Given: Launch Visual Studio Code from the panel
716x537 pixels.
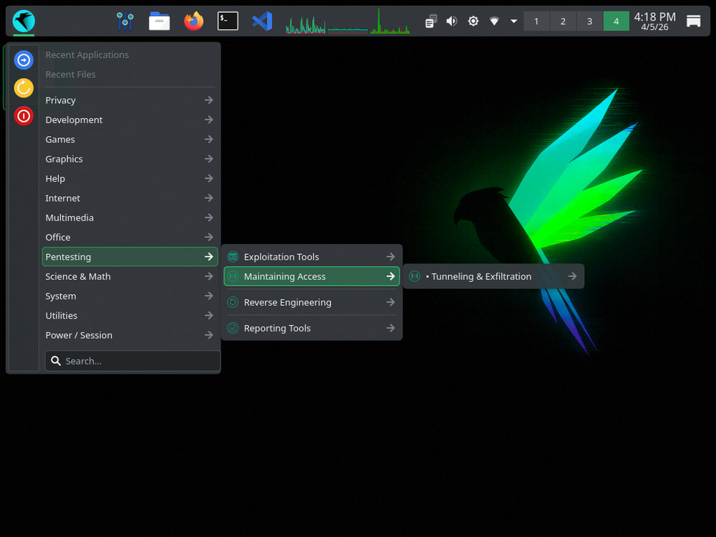Looking at the screenshot, I should point(262,21).
